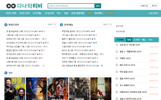Open the 환장케미 movie poster thumbnail

pyautogui.click(x=15, y=89)
